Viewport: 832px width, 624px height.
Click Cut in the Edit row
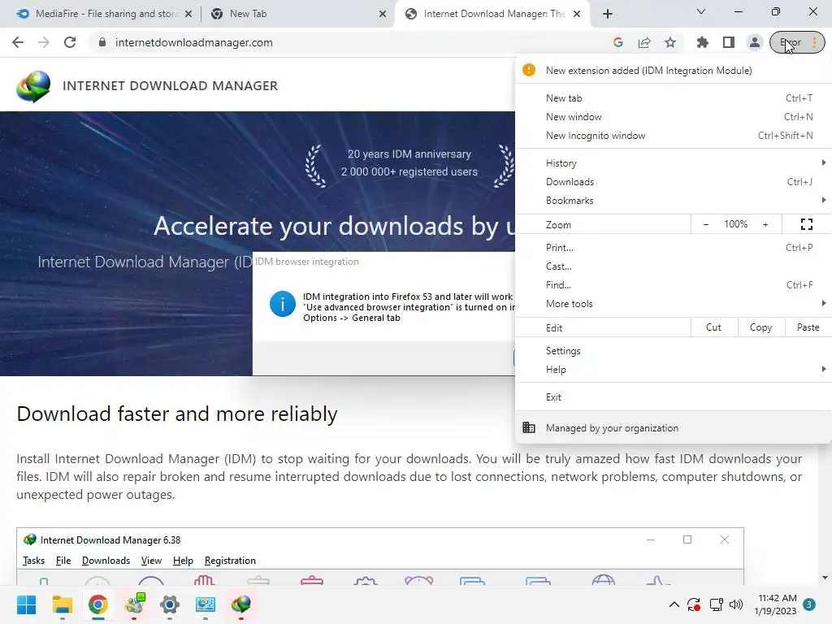click(713, 327)
